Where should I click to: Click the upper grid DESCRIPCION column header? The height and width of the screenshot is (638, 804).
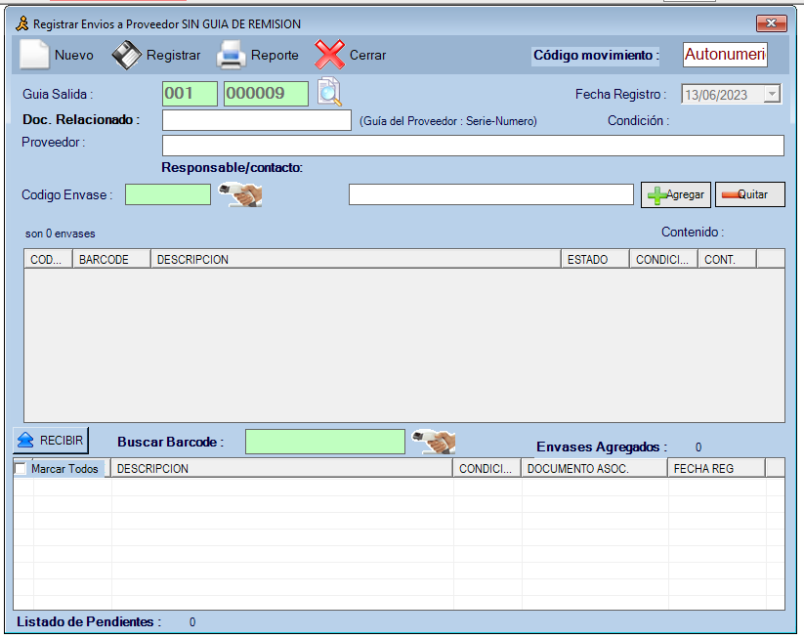pos(356,259)
